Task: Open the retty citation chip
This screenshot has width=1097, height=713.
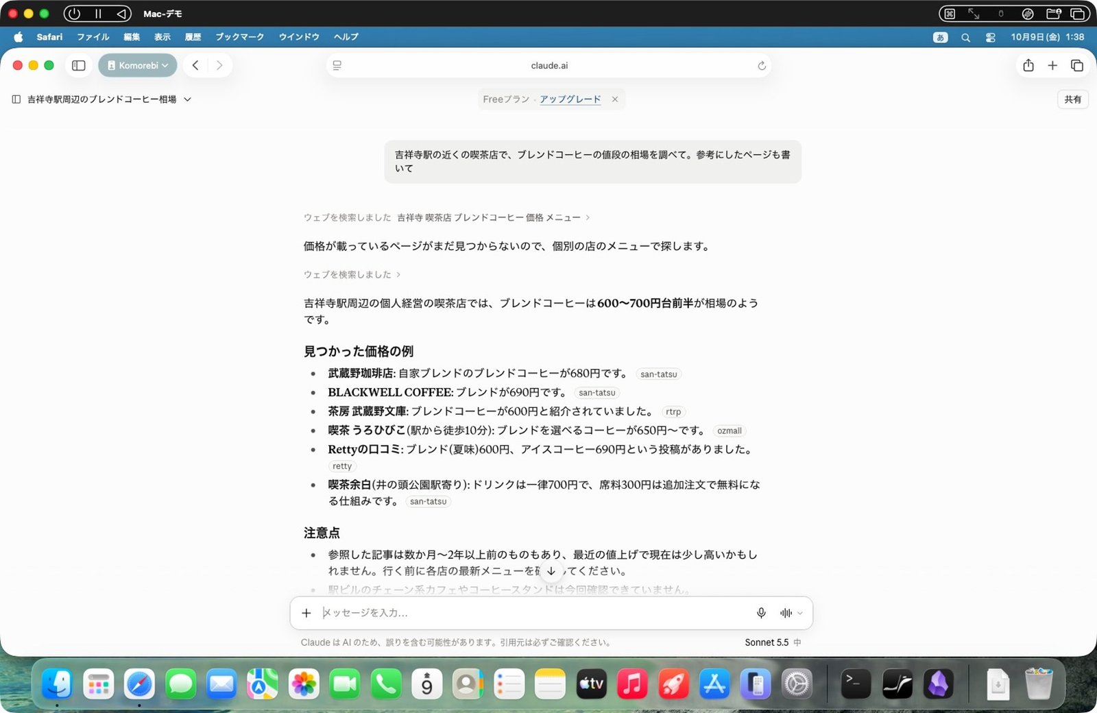Action: (x=342, y=466)
